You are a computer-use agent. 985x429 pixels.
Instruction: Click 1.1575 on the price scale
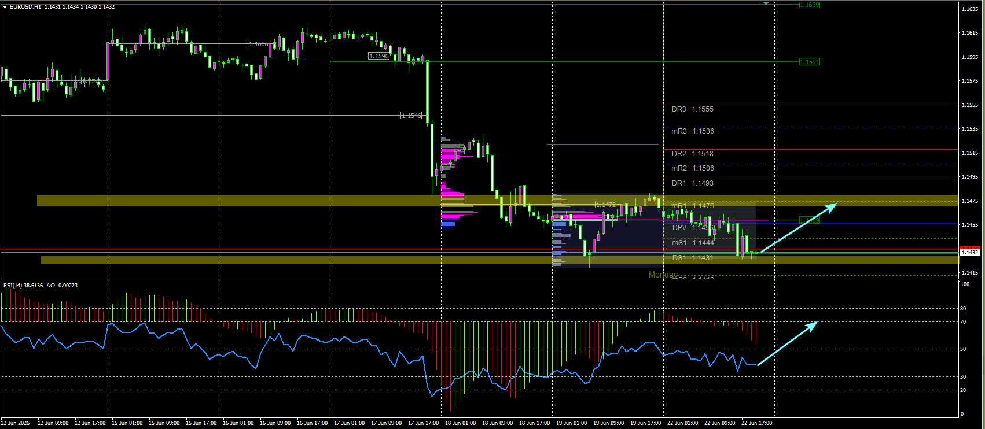pos(970,81)
